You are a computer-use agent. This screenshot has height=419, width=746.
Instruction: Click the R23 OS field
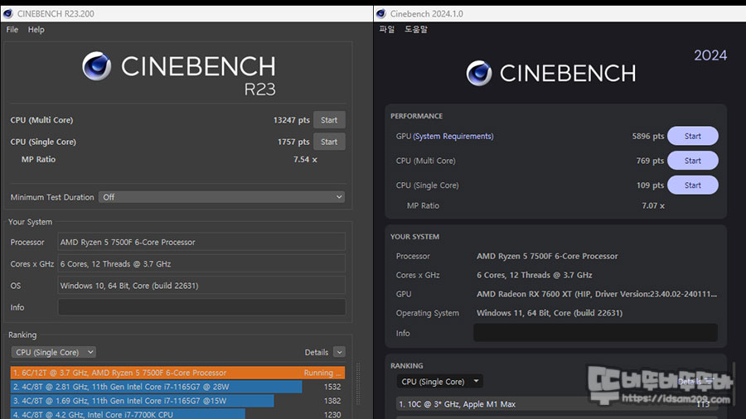[201, 286]
